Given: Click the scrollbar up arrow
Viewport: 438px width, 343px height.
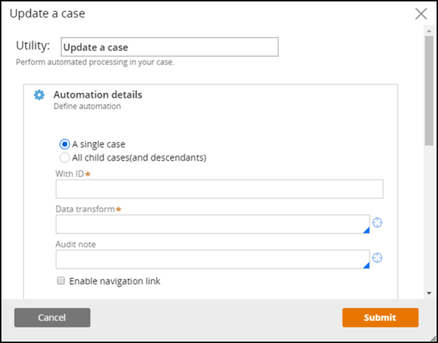Looking at the screenshot, I should click(429, 30).
